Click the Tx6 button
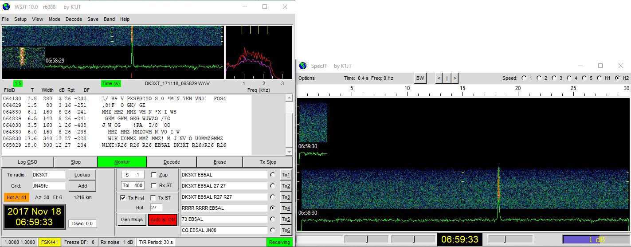 (286, 230)
